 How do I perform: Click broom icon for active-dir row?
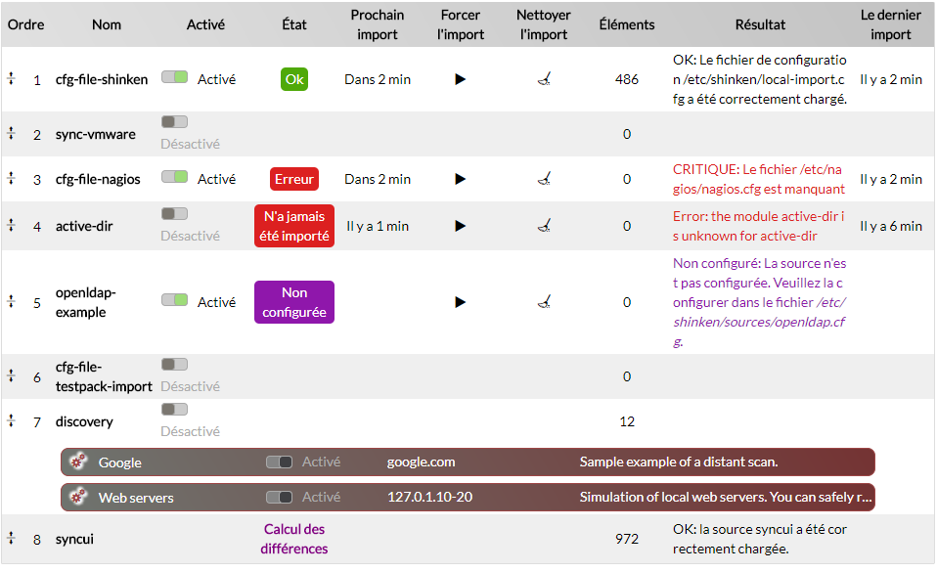click(x=544, y=226)
